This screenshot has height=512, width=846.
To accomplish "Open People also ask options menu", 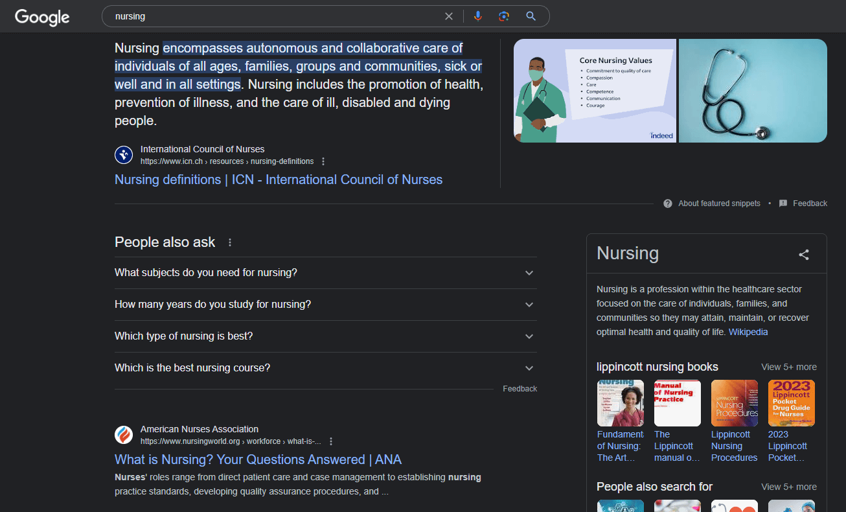I will [230, 242].
